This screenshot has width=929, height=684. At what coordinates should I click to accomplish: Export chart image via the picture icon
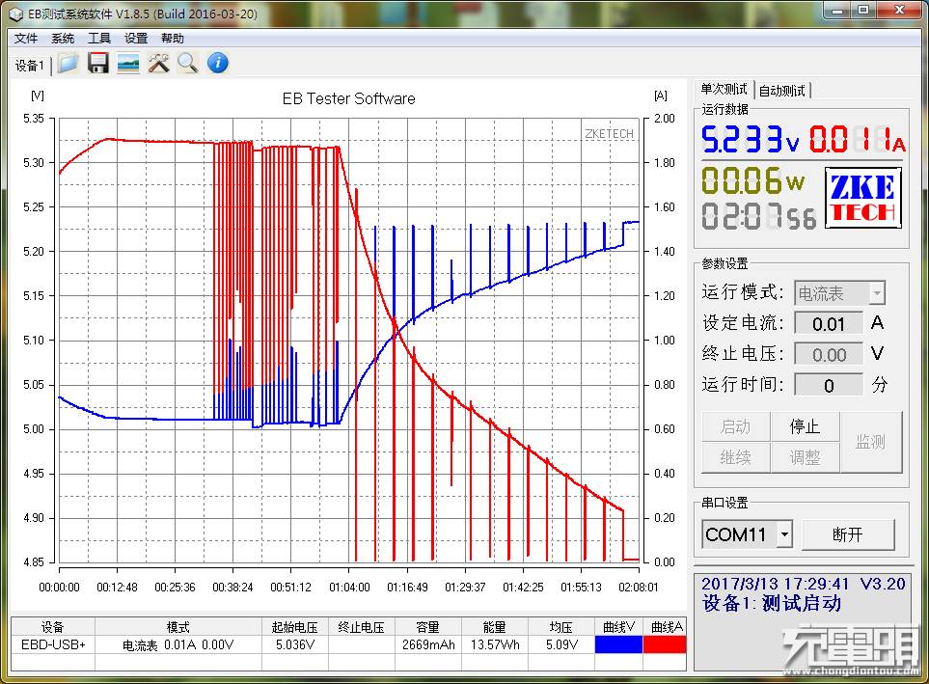[x=128, y=63]
